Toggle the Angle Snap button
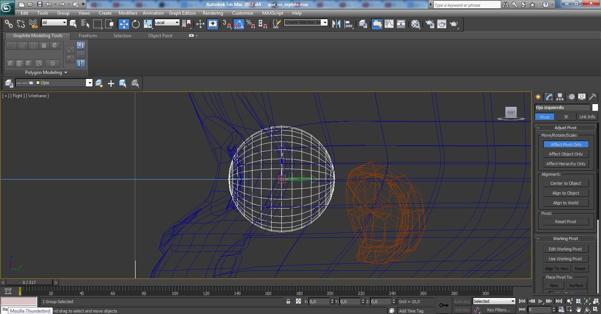This screenshot has height=314, width=601. pos(239,24)
